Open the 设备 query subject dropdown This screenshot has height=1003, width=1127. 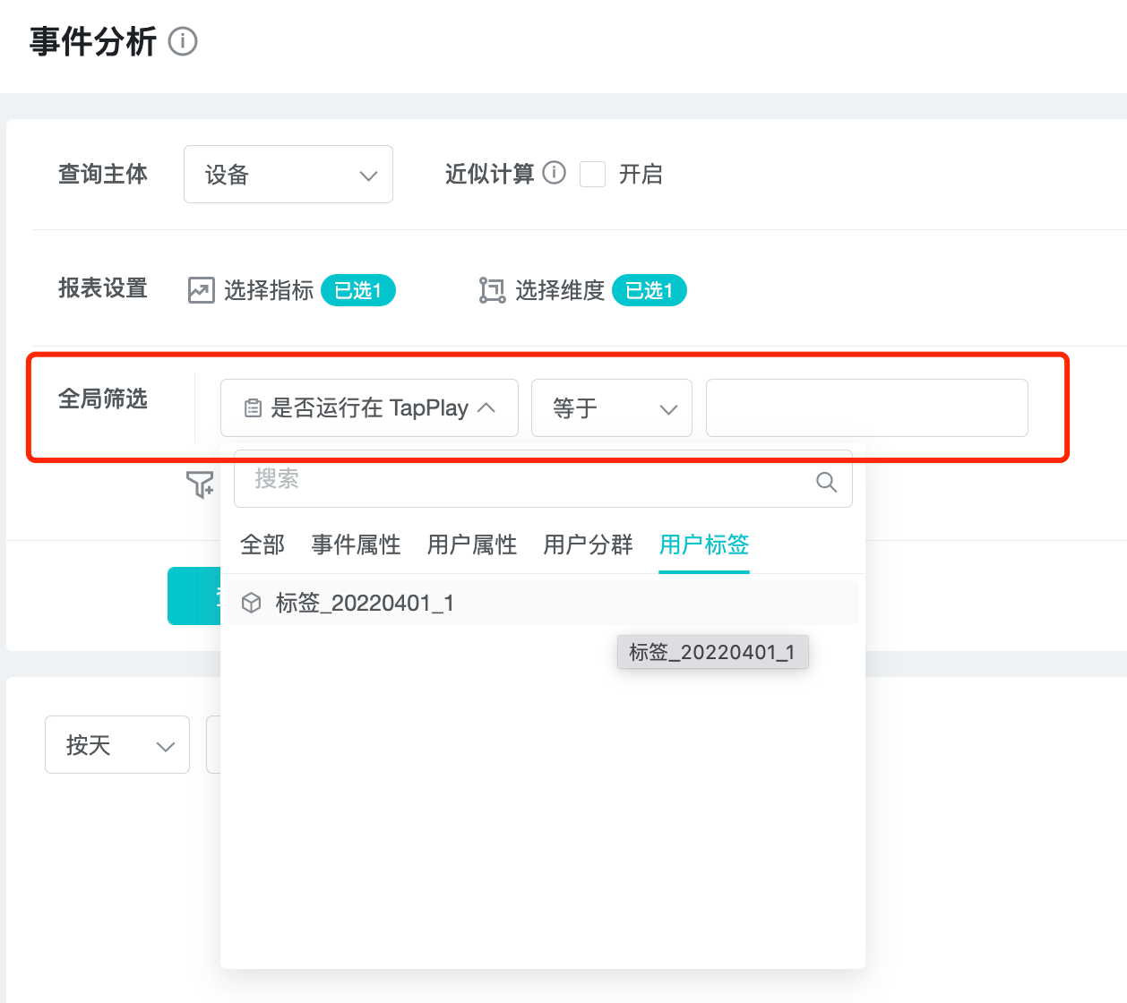288,174
